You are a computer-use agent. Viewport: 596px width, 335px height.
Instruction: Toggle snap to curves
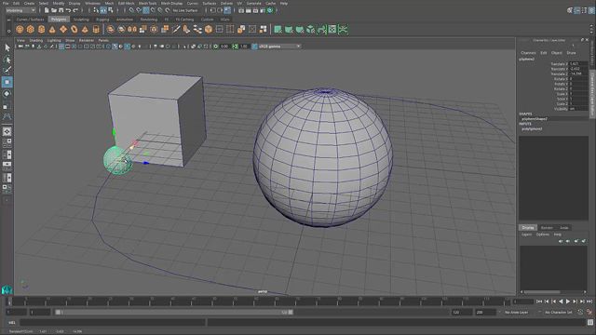point(139,10)
